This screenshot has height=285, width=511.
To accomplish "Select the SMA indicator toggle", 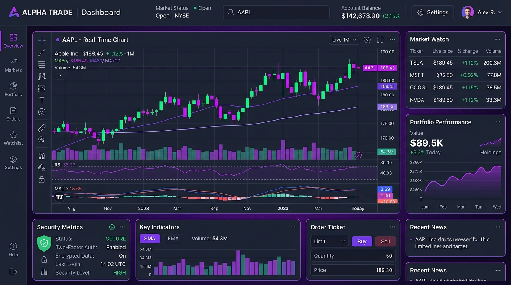I will (x=150, y=239).
